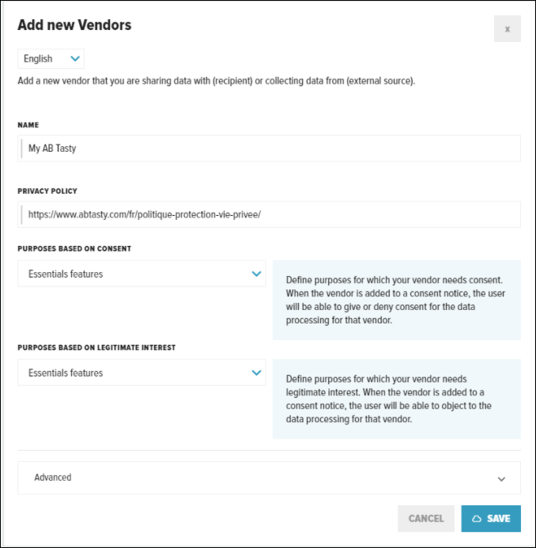Click the consent purposes info box
This screenshot has width=536, height=548.
(x=396, y=300)
